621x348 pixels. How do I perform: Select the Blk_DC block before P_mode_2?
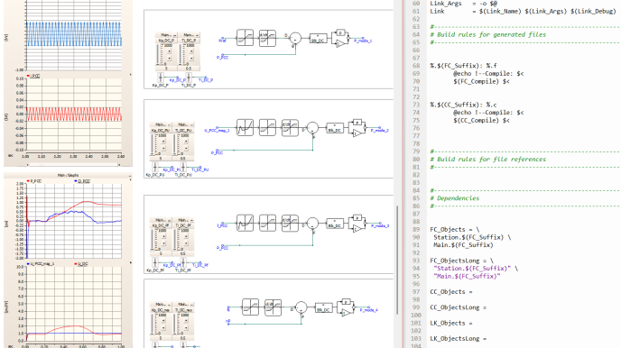click(335, 129)
